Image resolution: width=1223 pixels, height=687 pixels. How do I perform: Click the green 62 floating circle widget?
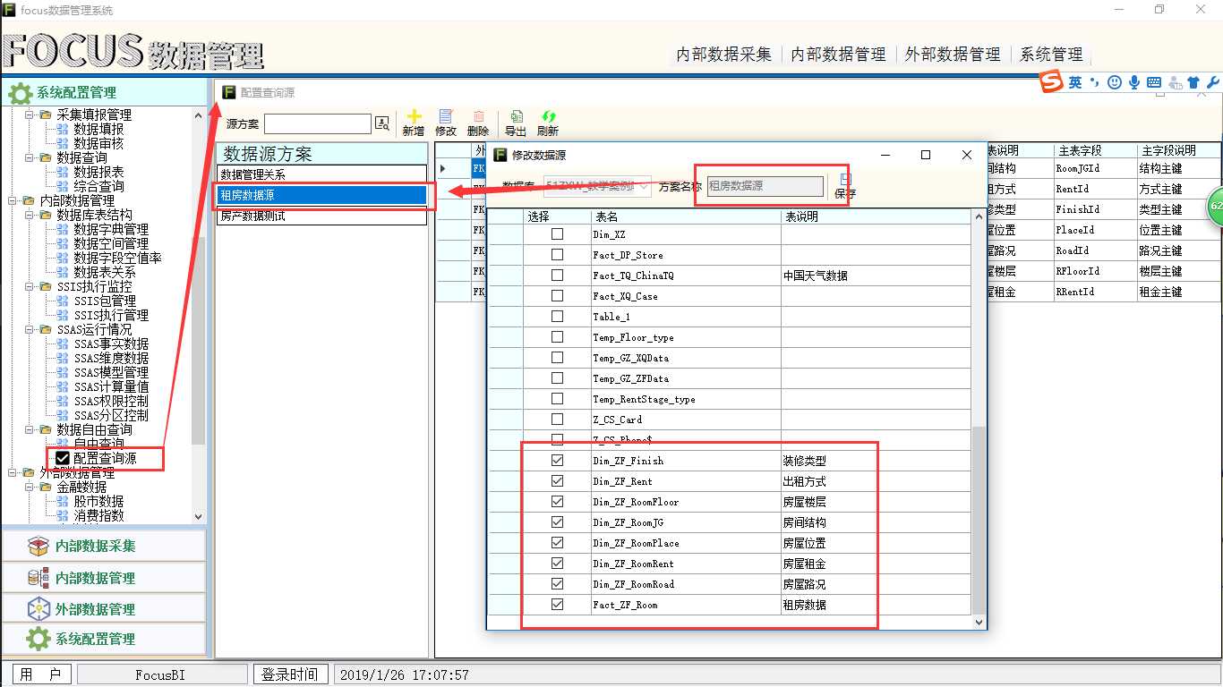(x=1215, y=206)
